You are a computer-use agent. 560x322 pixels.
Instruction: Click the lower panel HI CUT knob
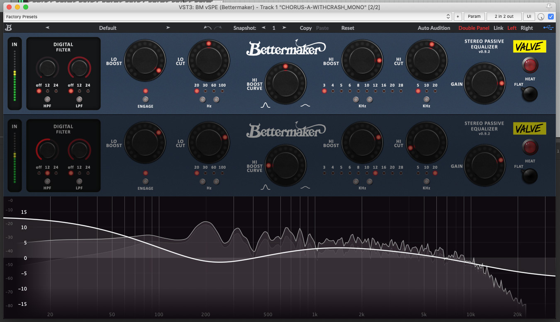(x=426, y=143)
